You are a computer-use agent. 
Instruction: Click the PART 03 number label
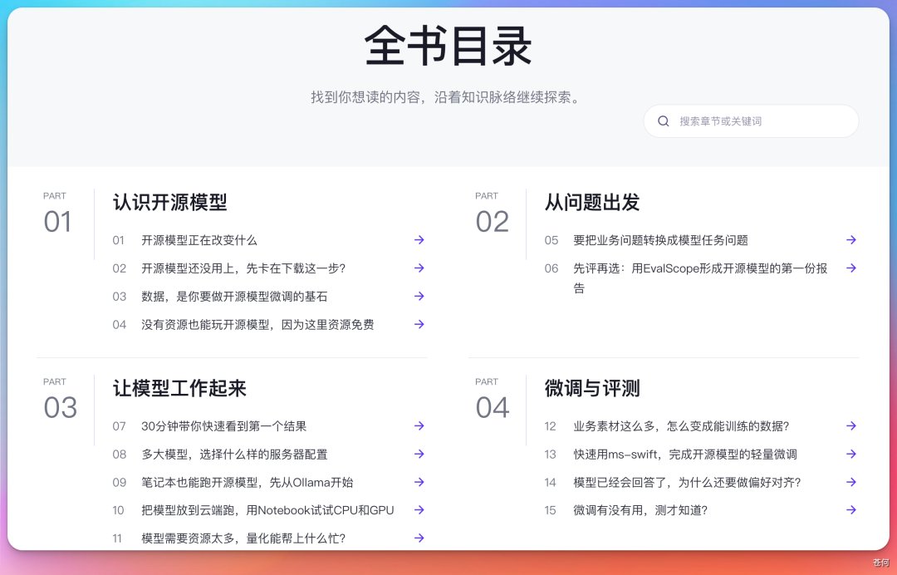point(60,407)
